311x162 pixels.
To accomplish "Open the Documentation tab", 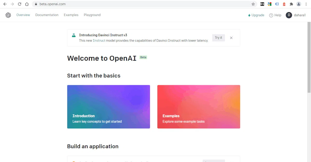I will (x=47, y=15).
